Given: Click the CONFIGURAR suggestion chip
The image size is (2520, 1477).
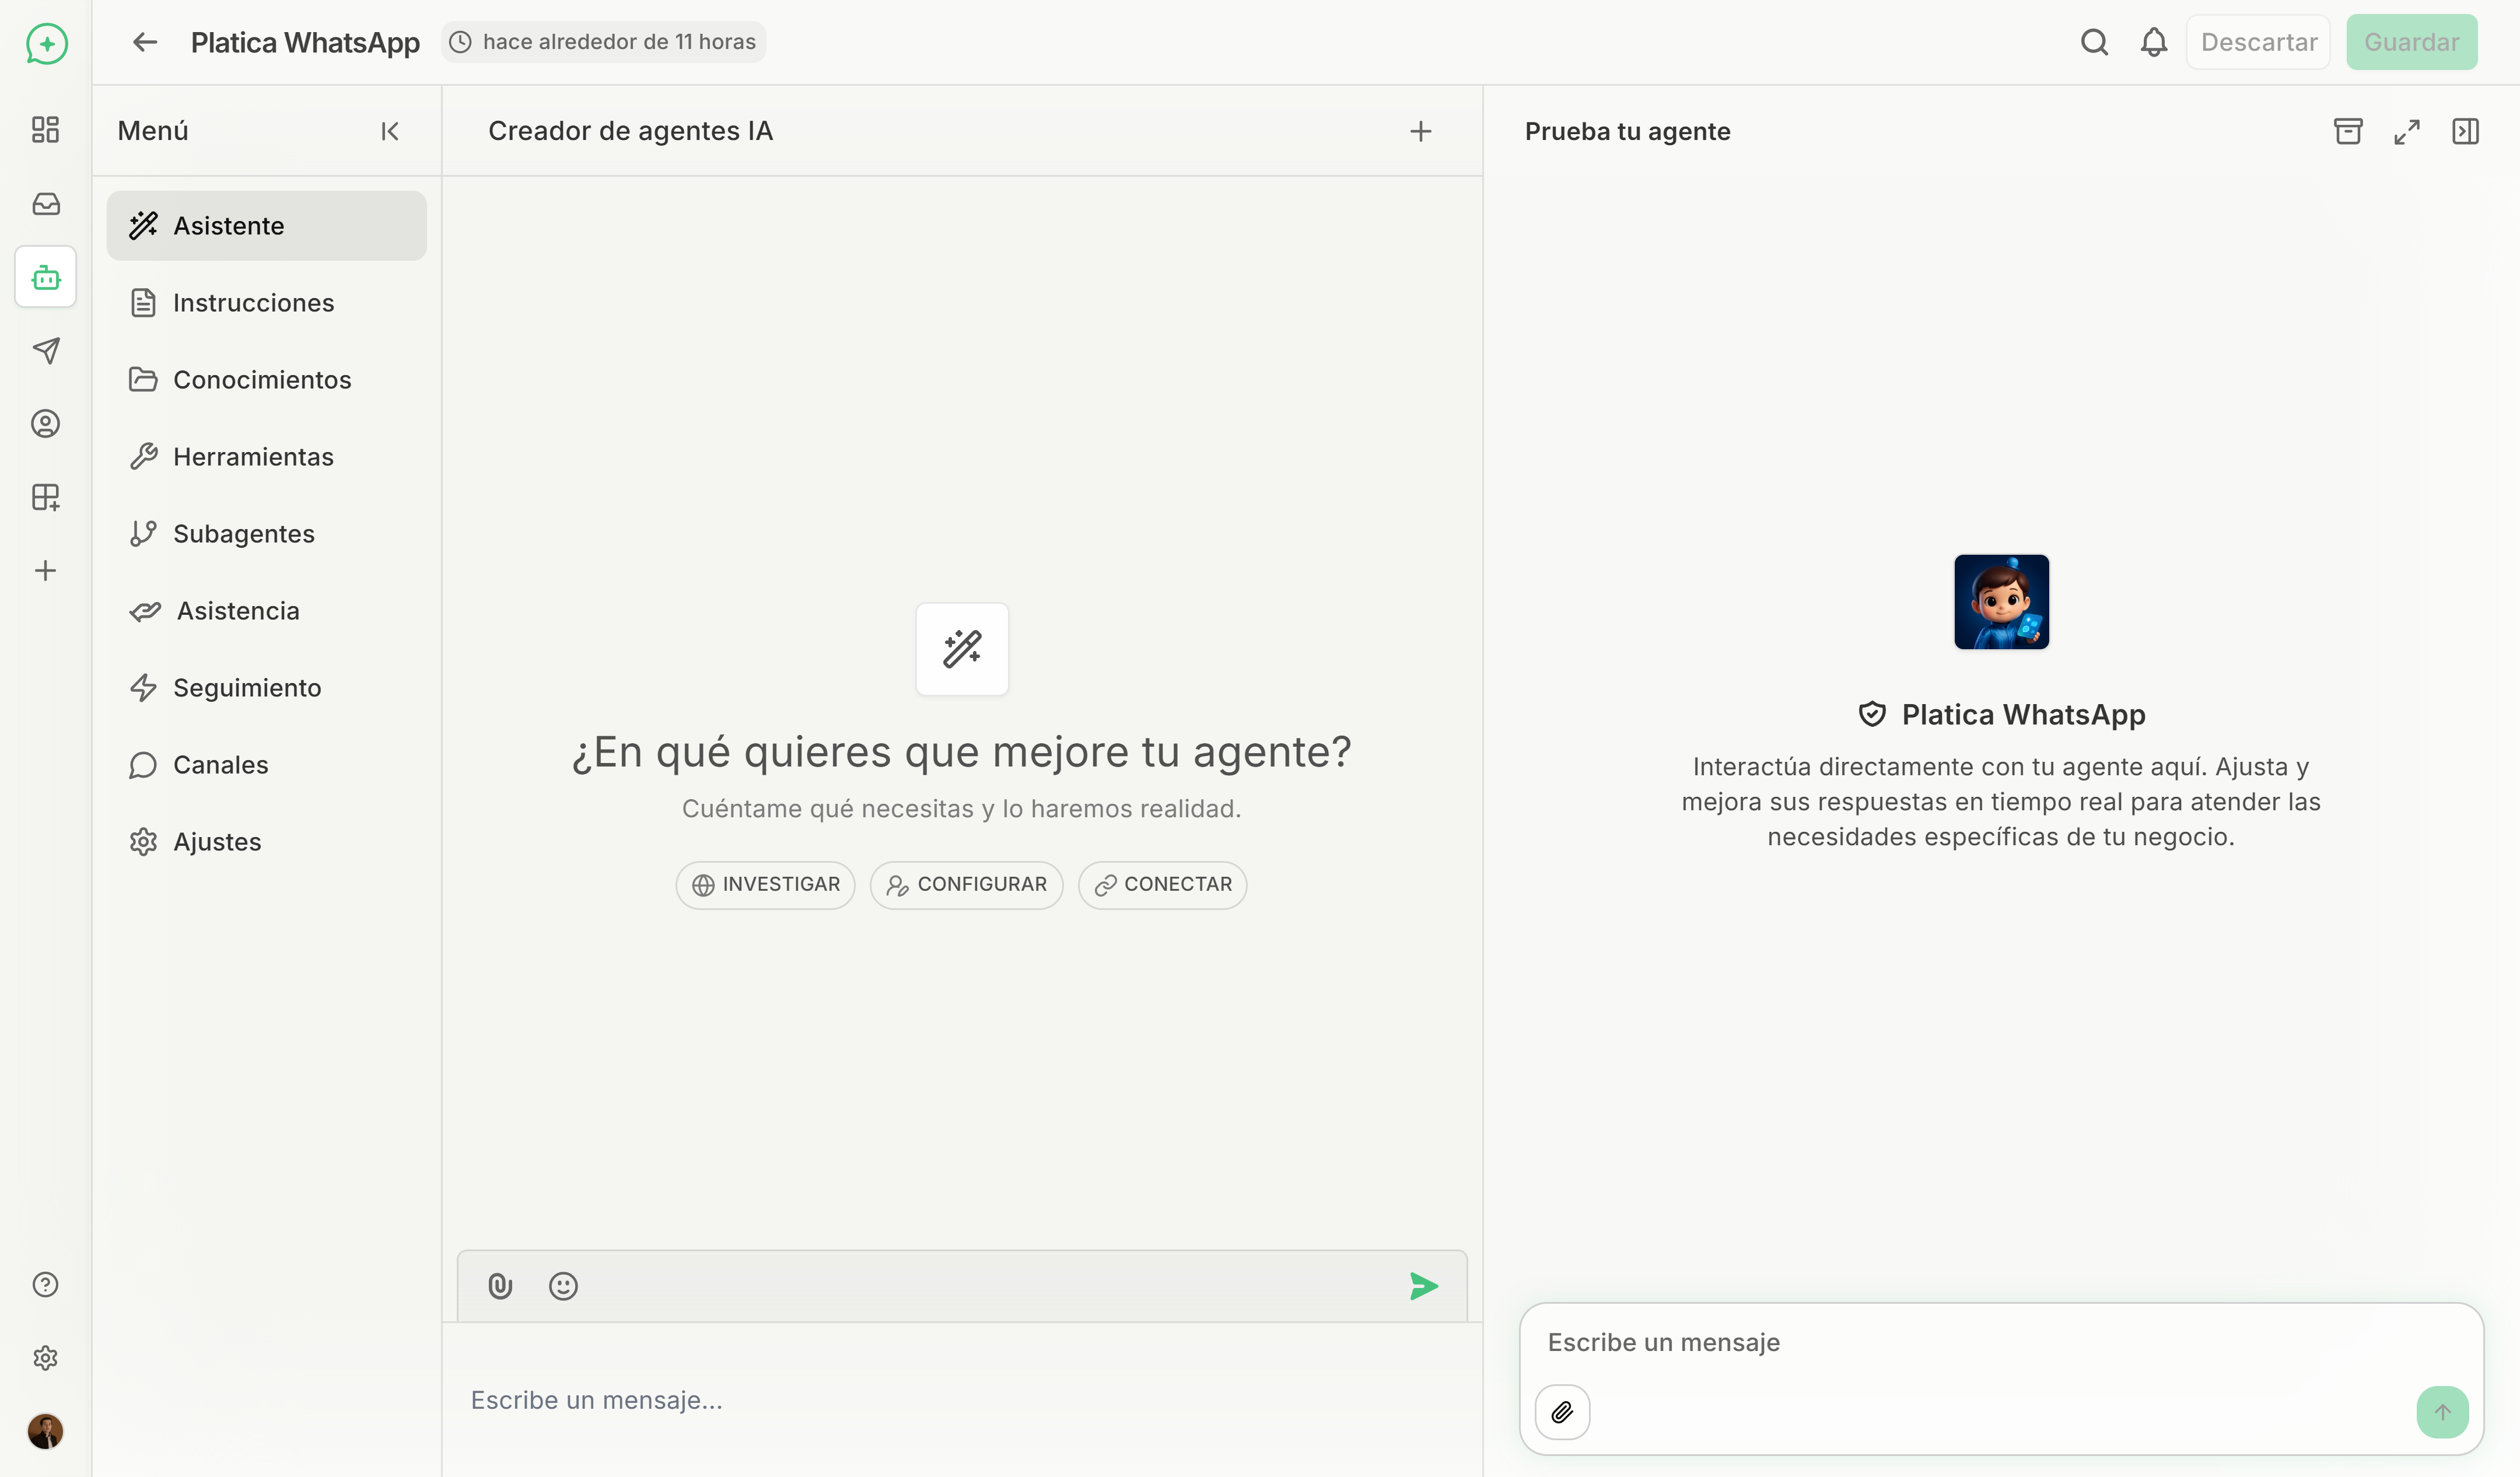Looking at the screenshot, I should pos(966,884).
